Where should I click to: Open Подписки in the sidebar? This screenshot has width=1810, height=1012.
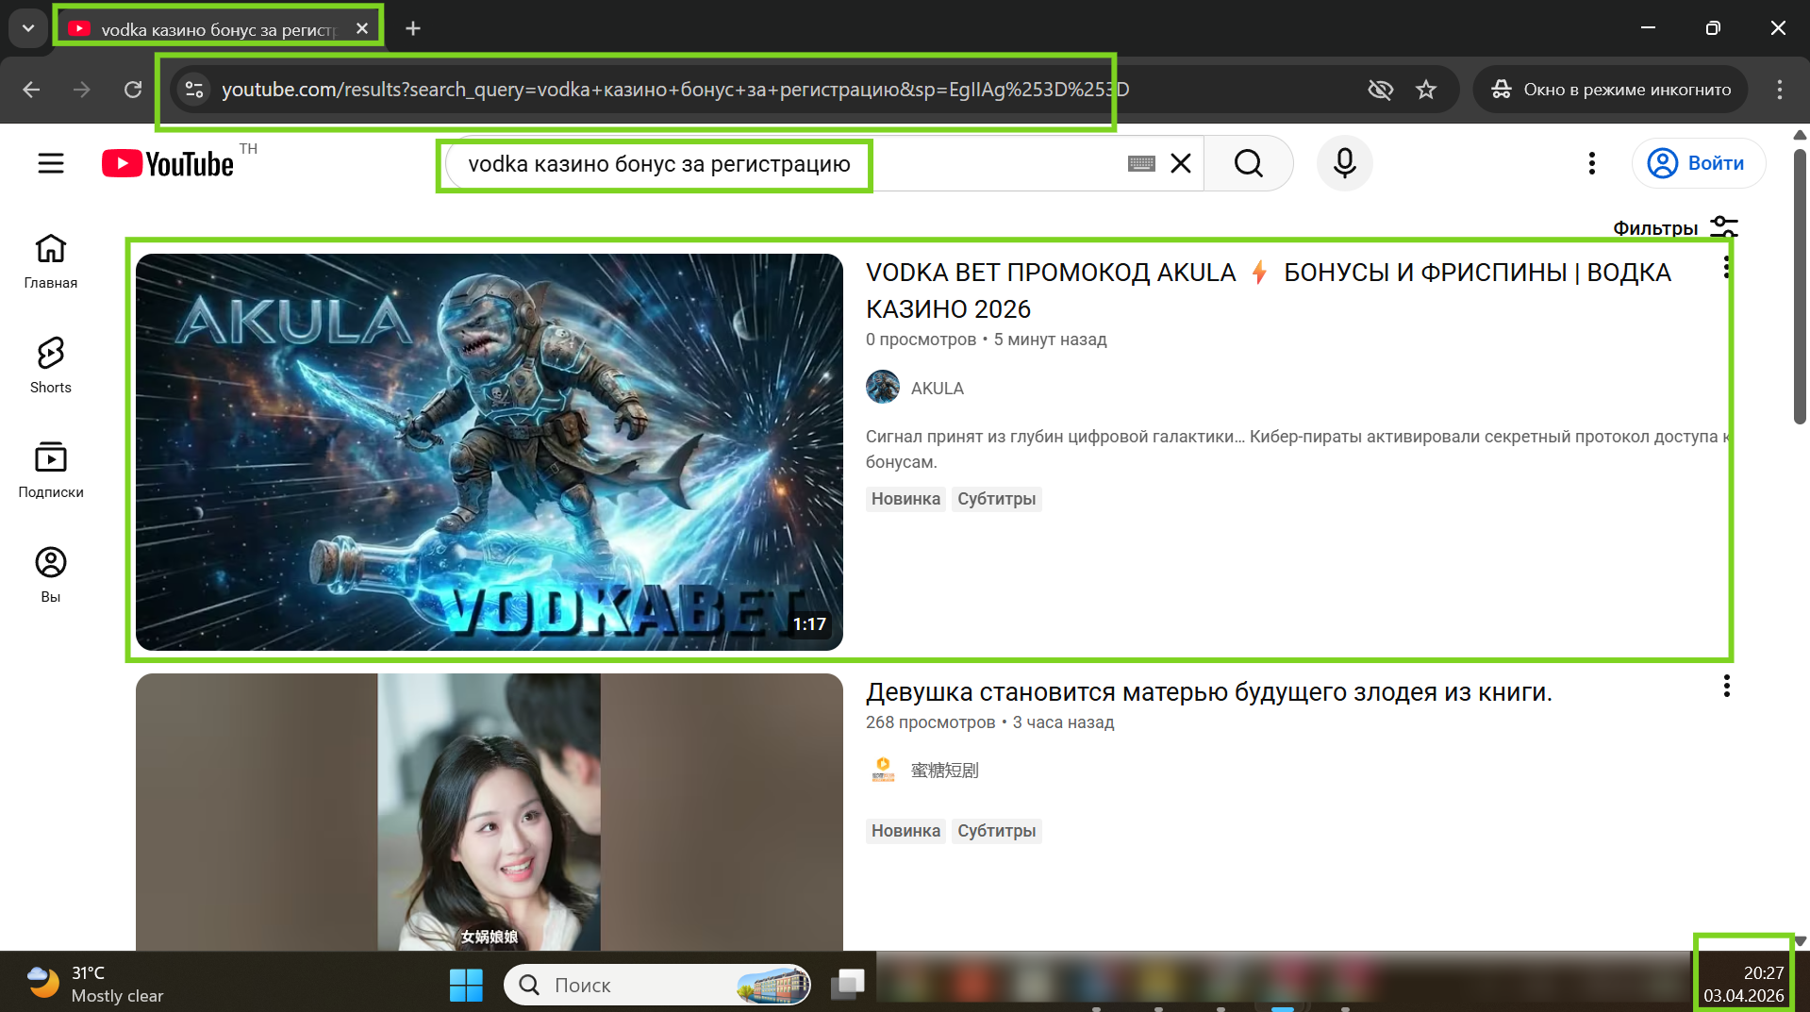pyautogui.click(x=51, y=471)
